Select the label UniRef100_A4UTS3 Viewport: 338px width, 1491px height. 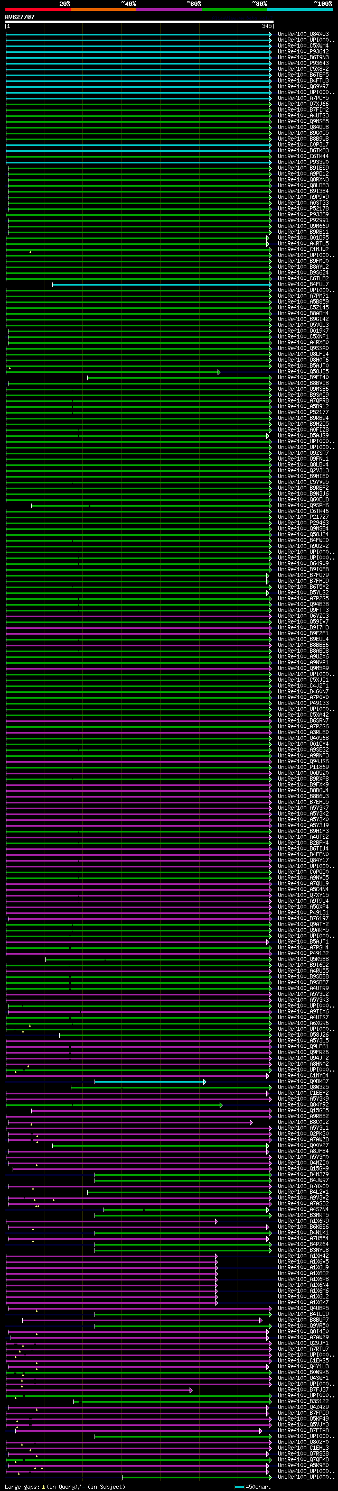click(x=303, y=116)
